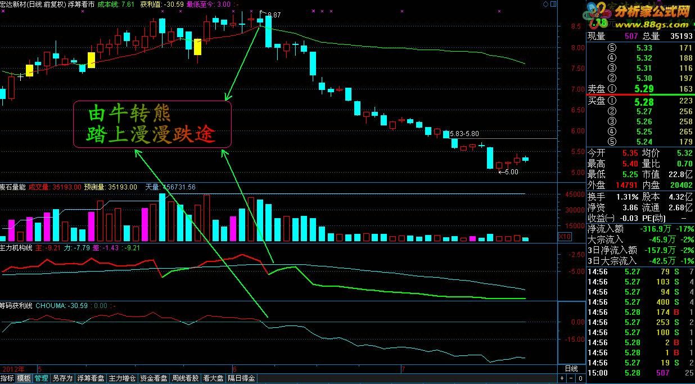695x384 pixels.
Task: Click the 最低 5.25 value
Action: (629, 174)
